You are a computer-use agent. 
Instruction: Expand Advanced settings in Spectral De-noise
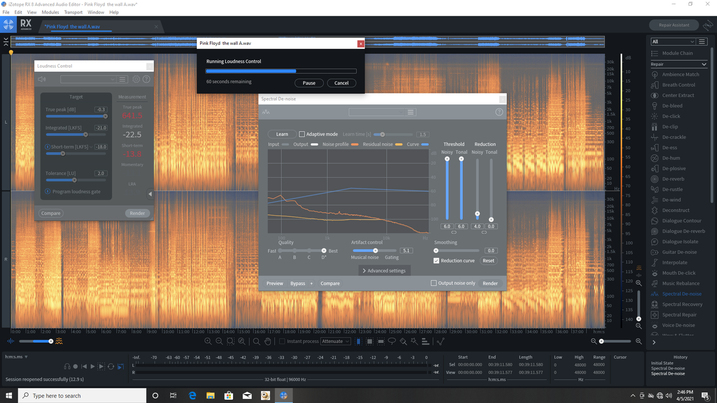(385, 270)
